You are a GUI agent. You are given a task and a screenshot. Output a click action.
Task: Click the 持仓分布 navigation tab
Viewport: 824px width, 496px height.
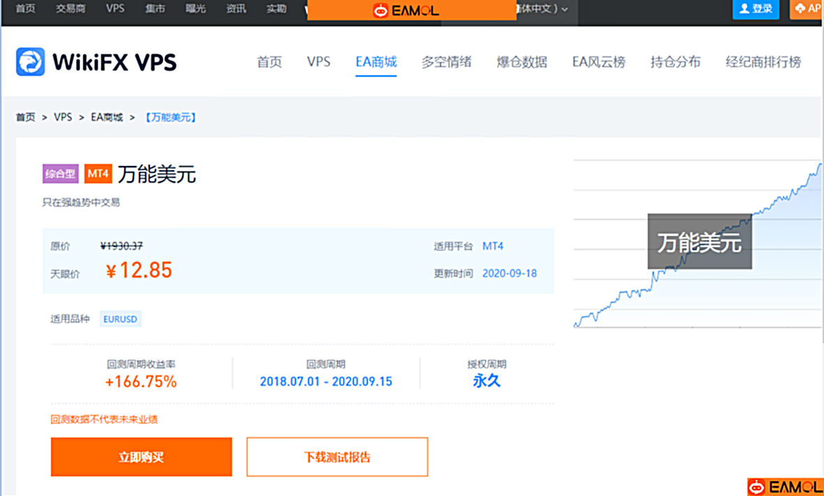675,62
